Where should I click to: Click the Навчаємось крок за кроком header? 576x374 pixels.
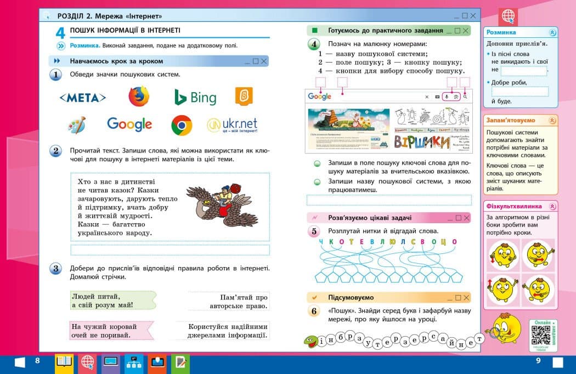159,61
